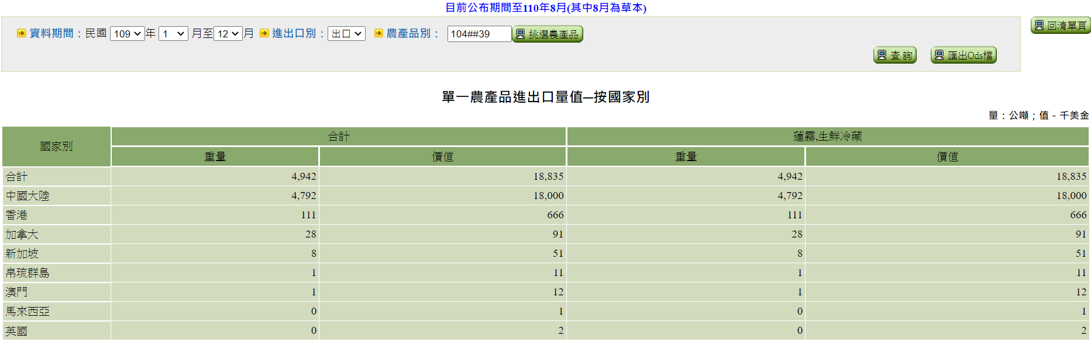Open the end month dropdown showing 12
1091x342 pixels.
(x=228, y=34)
